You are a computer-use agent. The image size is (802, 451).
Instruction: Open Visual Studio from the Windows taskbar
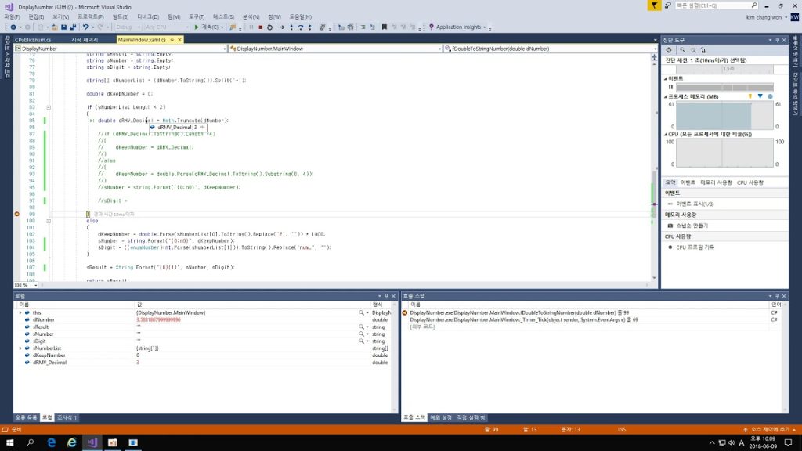tap(92, 442)
